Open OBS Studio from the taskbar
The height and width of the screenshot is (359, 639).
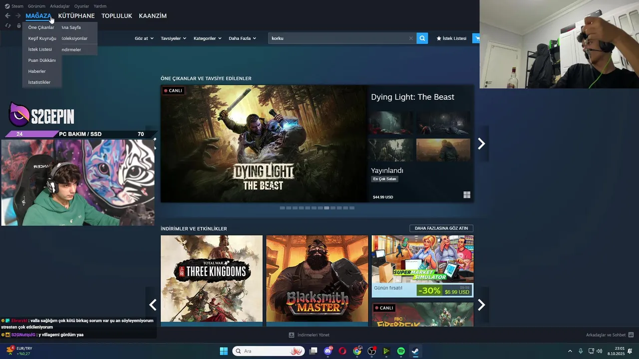coord(372,351)
